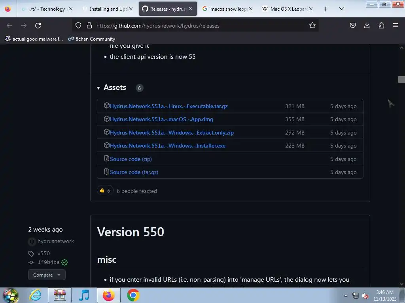Image resolution: width=405 pixels, height=303 pixels.
Task: Open Google Chrome from taskbar
Action: [x=133, y=295]
